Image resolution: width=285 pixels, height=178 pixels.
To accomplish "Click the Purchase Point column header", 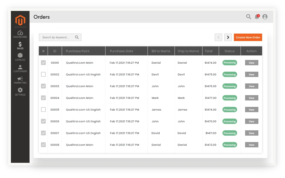I will [x=84, y=51].
